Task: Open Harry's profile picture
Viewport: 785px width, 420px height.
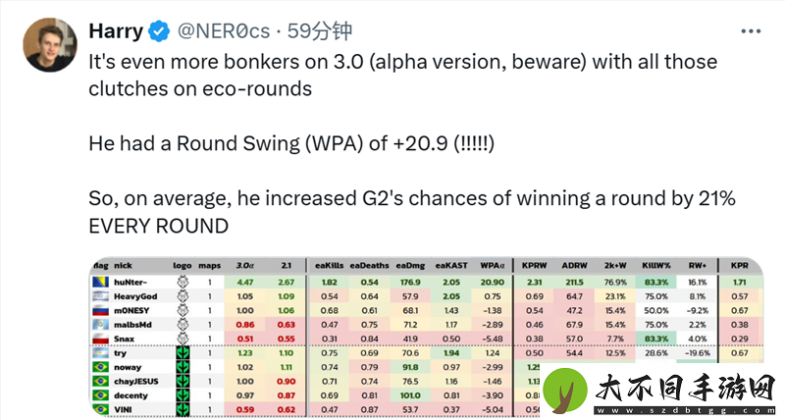Action: pyautogui.click(x=50, y=44)
